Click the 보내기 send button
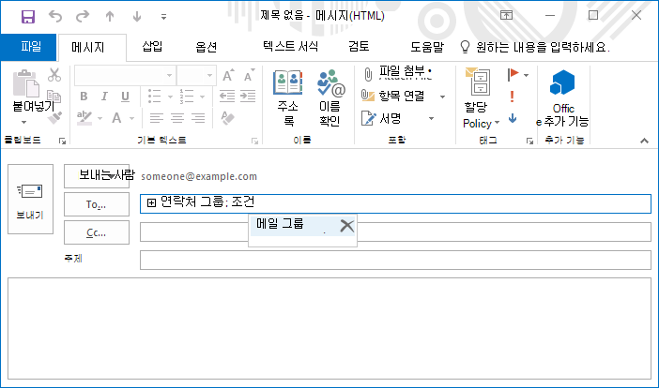Image resolution: width=659 pixels, height=388 pixels. coord(30,199)
